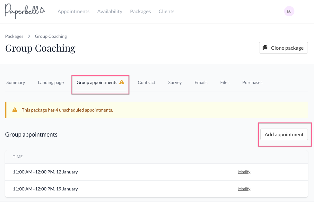Open the EC user avatar menu

point(289,11)
